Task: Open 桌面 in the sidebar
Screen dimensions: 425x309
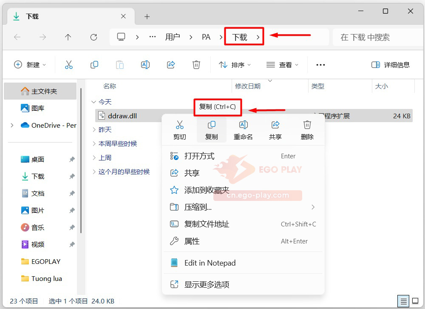Action: (40, 159)
